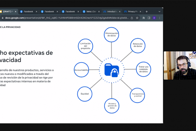
Task: Open Chrome's three-dot menu
Action: 159,18
